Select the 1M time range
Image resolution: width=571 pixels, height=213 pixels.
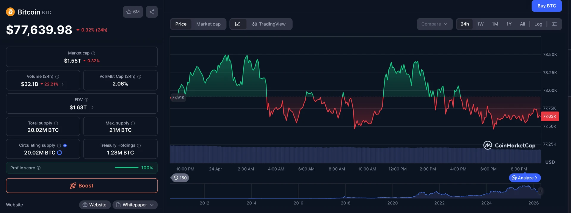pyautogui.click(x=495, y=24)
